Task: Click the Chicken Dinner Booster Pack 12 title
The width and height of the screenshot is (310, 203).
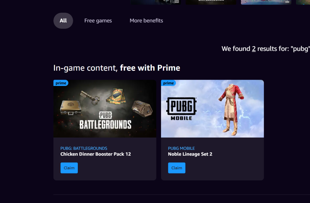Action: [x=96, y=154]
